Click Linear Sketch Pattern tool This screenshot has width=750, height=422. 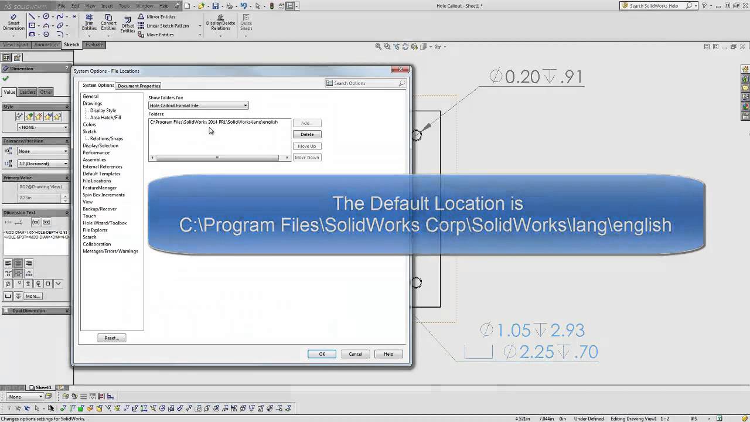pos(163,26)
